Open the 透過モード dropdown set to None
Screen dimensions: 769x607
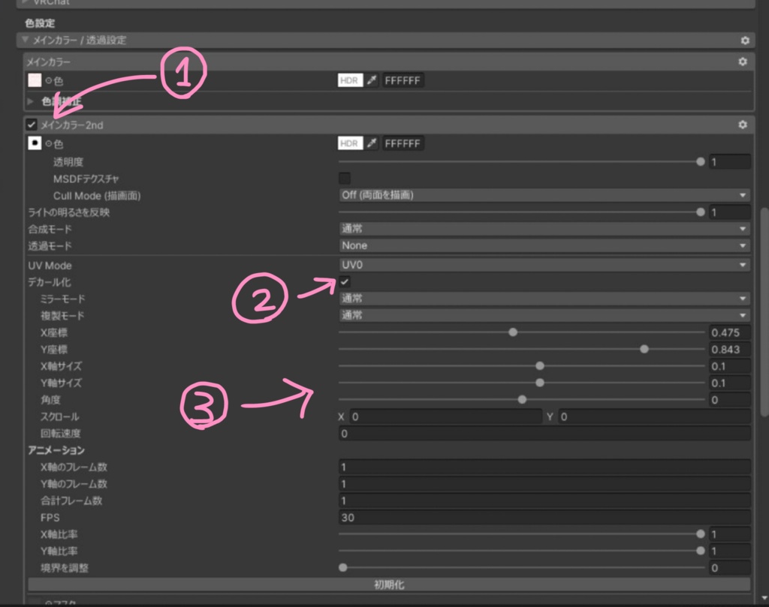pos(544,245)
